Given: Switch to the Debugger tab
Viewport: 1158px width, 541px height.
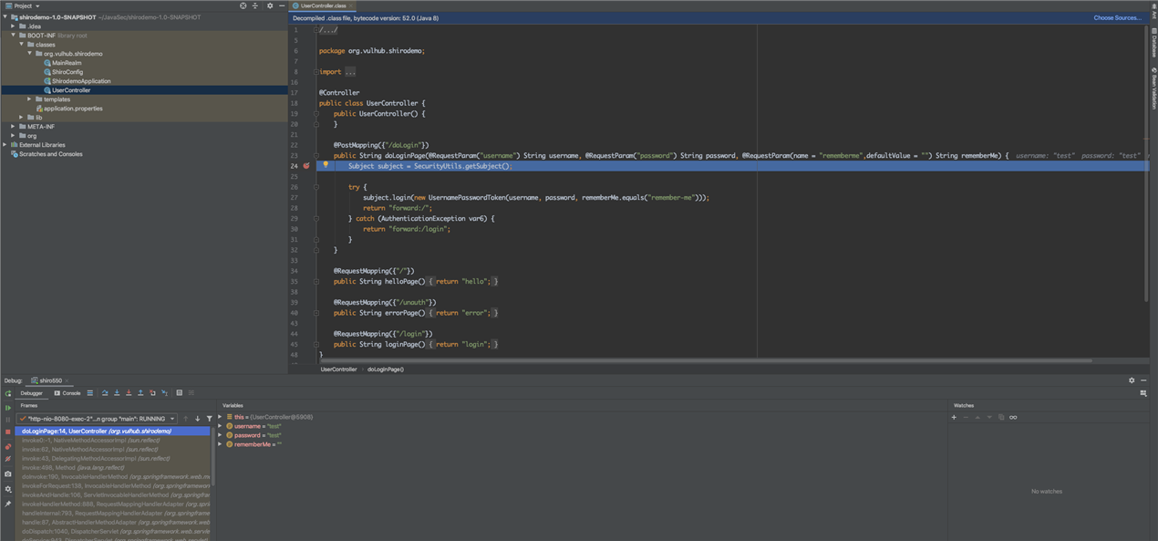Looking at the screenshot, I should [x=31, y=393].
